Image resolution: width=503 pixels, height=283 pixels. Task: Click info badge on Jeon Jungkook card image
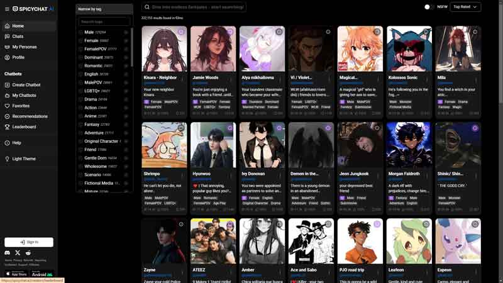click(377, 128)
